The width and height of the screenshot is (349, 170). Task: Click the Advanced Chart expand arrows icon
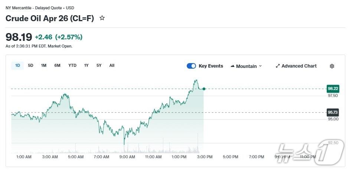tap(278, 66)
